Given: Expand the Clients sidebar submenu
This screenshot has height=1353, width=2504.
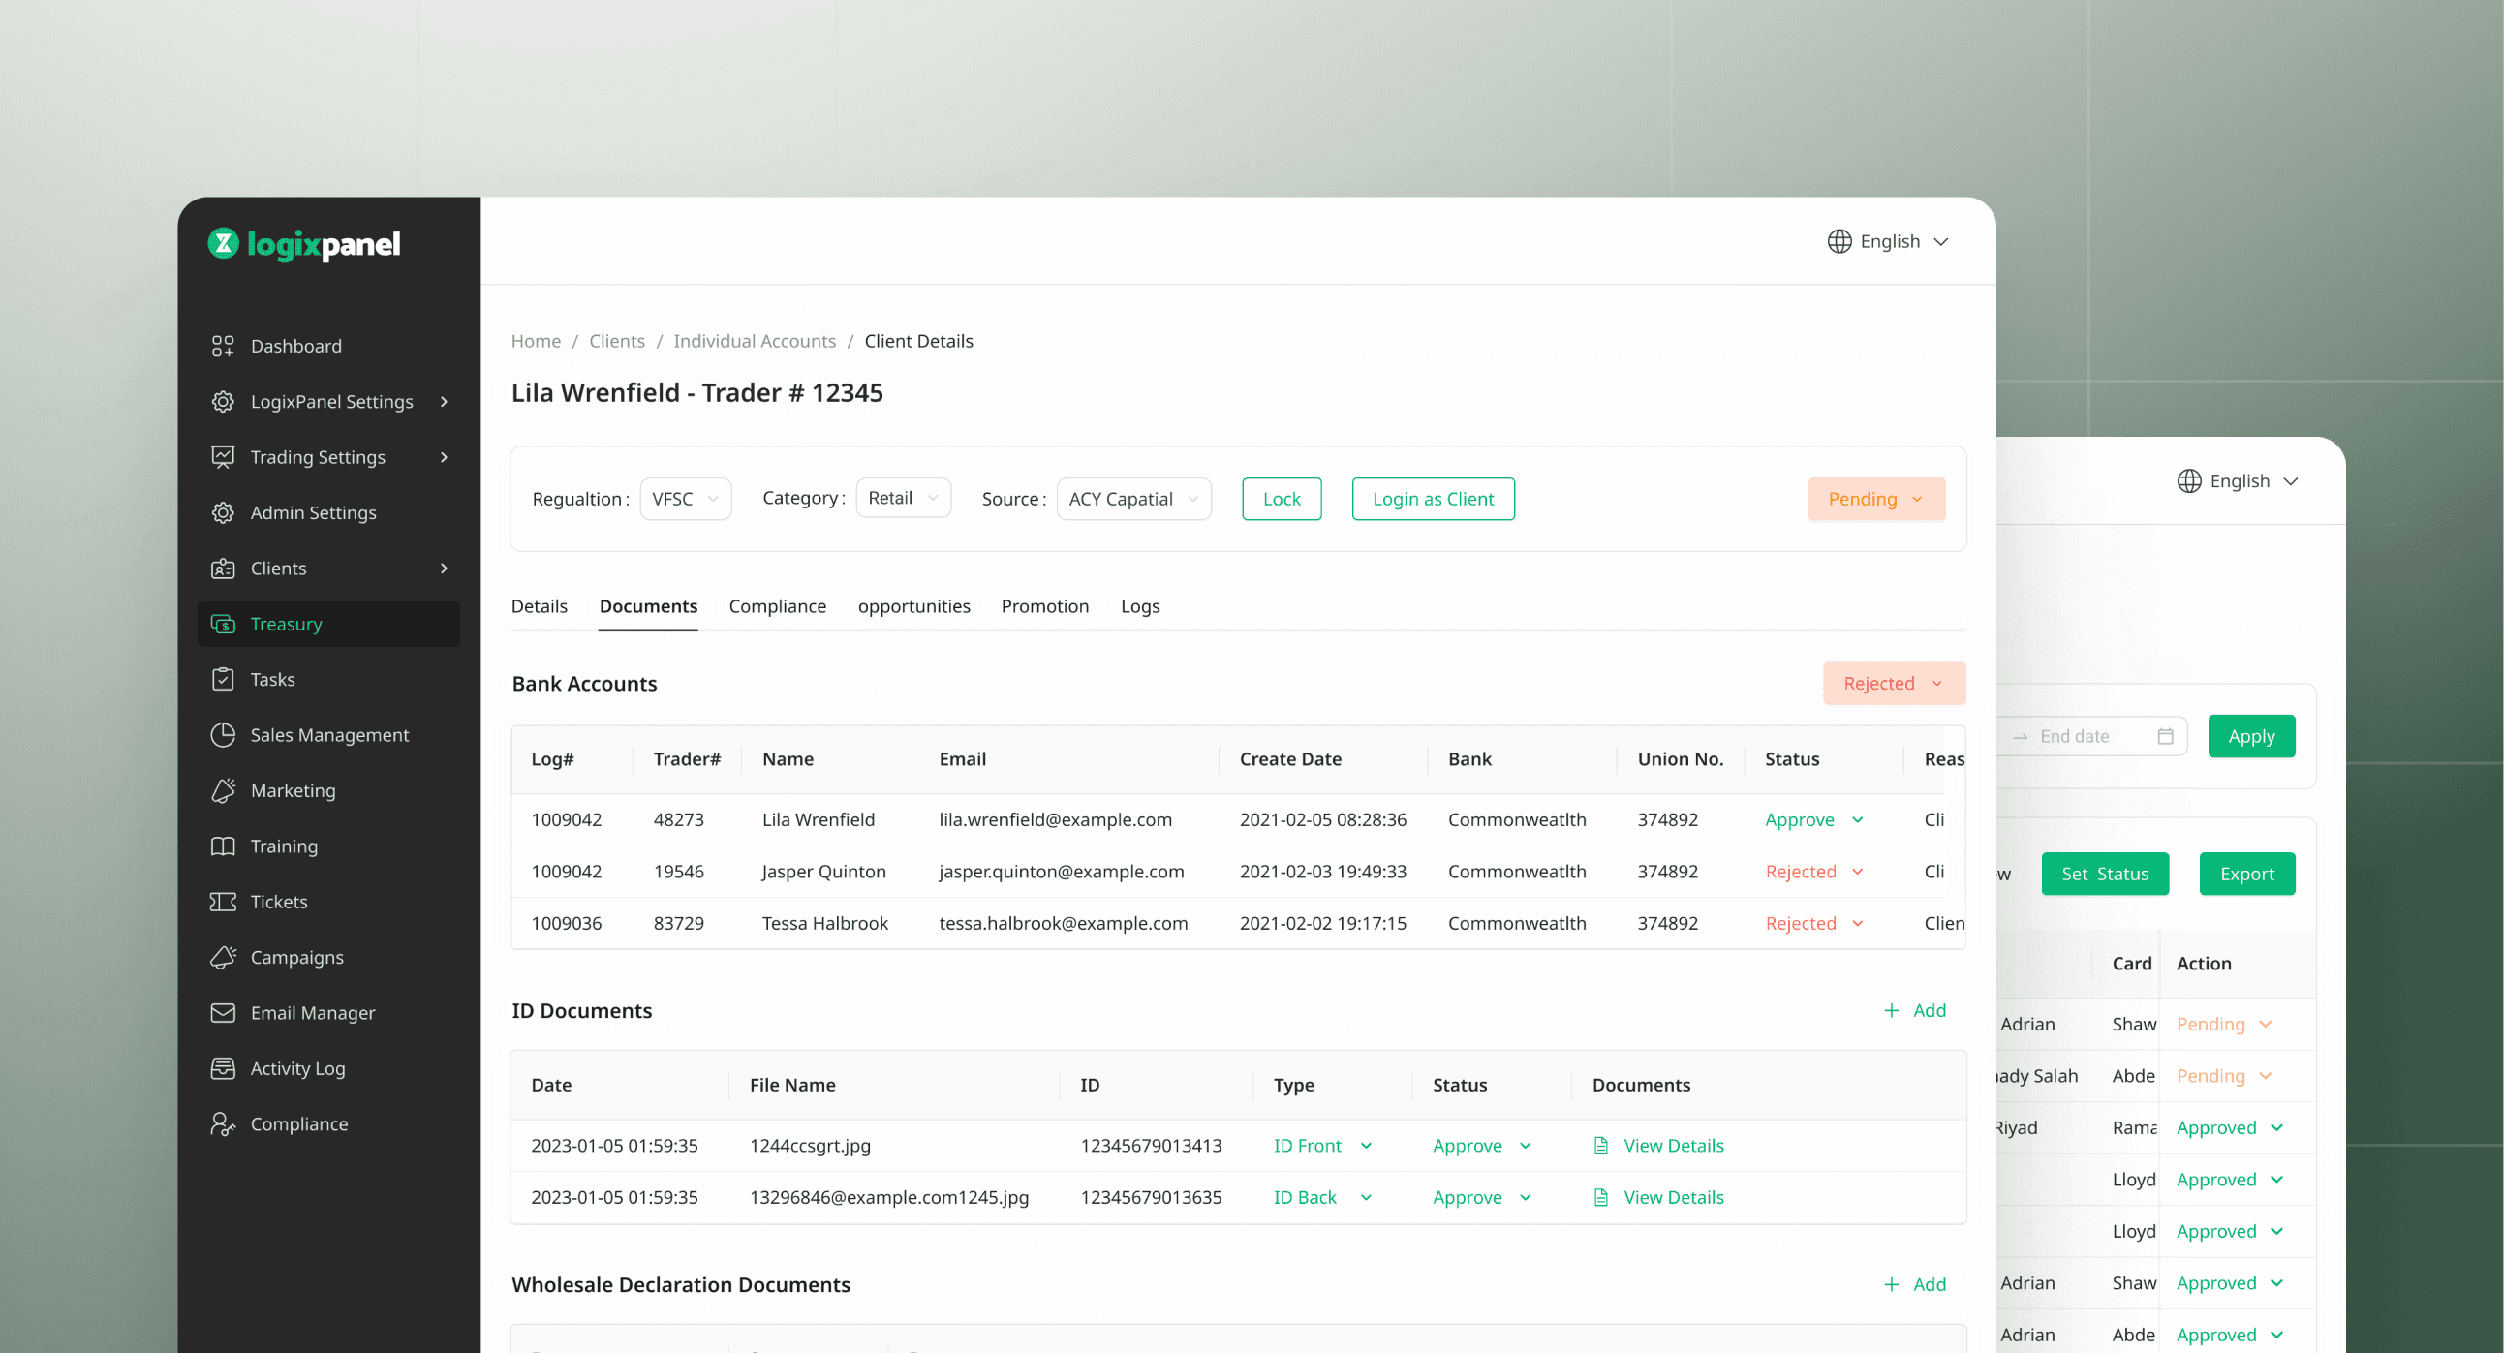Looking at the screenshot, I should (x=445, y=569).
